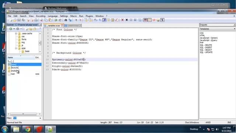The image size is (236, 133).
Task: Click the Zoom Out toolbar icon
Action: (80, 20)
